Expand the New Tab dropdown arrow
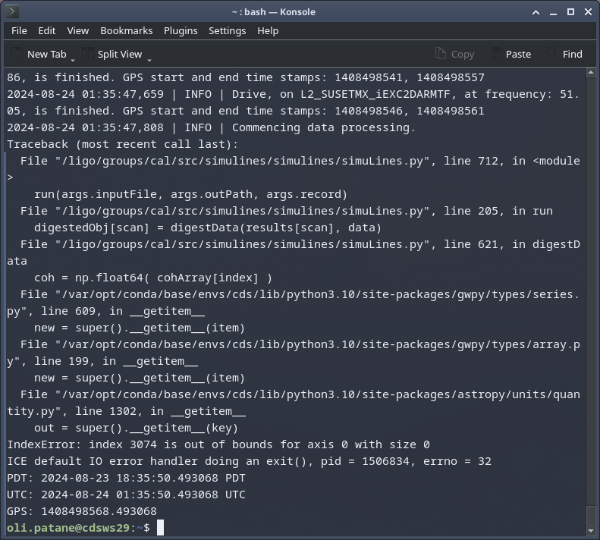This screenshot has width=600, height=540. (73, 60)
